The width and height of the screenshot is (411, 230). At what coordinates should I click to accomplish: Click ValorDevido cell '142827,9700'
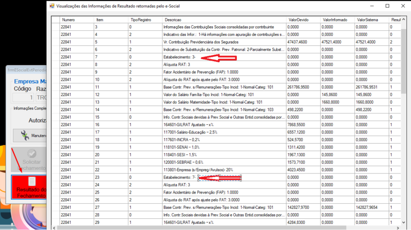[303, 207]
